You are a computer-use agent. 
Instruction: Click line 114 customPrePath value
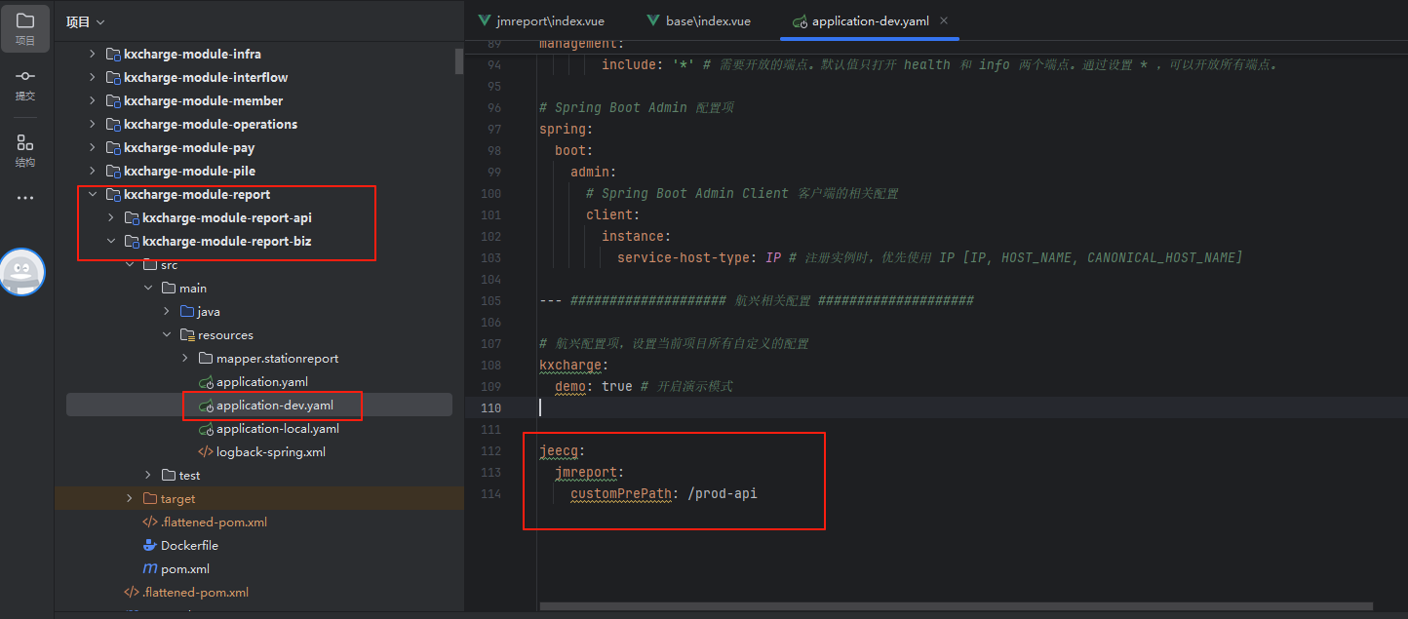click(725, 494)
